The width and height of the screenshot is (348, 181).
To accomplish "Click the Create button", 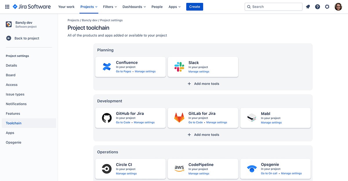I will [x=195, y=6].
